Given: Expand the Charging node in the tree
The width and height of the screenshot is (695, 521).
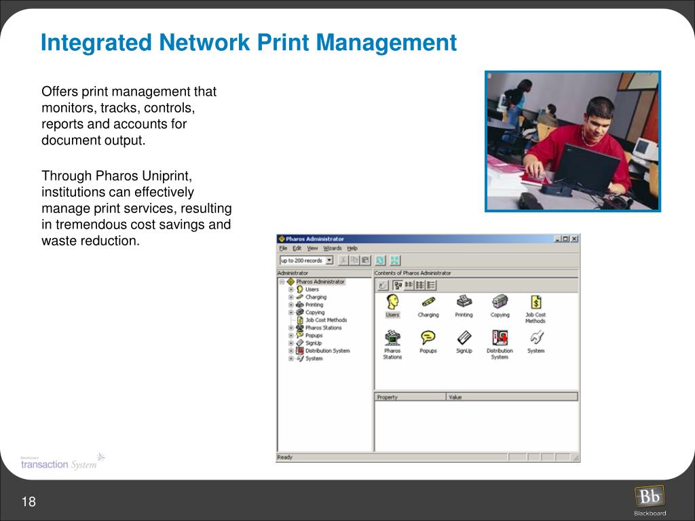Looking at the screenshot, I should (x=291, y=297).
